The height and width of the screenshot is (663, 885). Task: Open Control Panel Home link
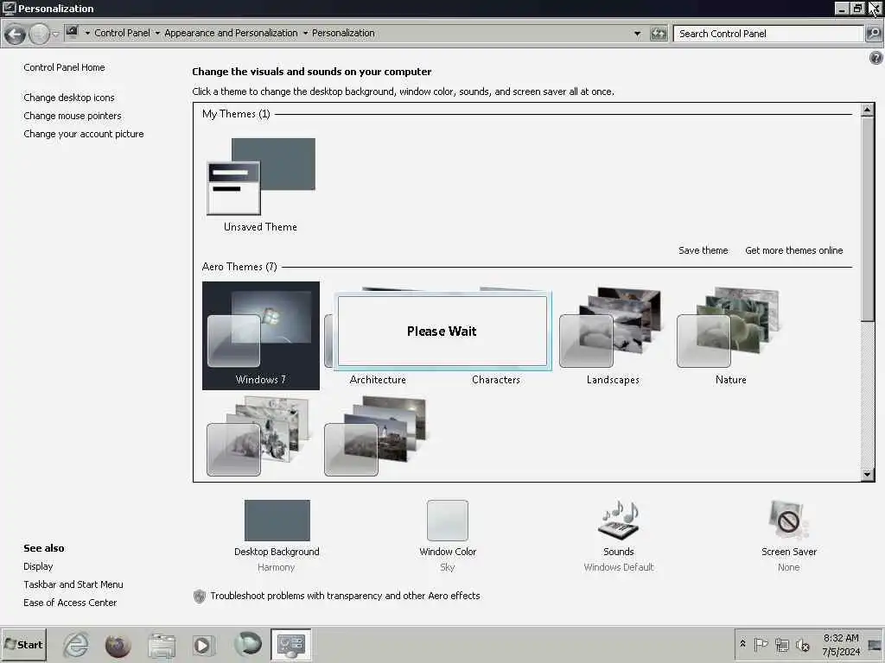coord(64,67)
